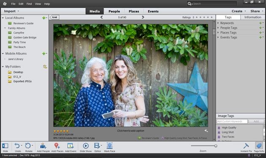266x158 pixels.
Task: Click the Mark Face icon
Action: pyautogui.click(x=110, y=146)
